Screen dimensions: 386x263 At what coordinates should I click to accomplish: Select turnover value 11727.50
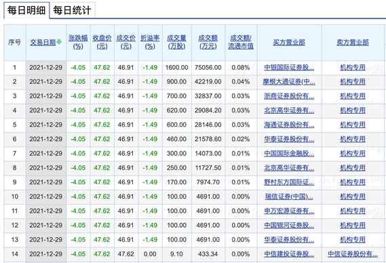[208, 168]
